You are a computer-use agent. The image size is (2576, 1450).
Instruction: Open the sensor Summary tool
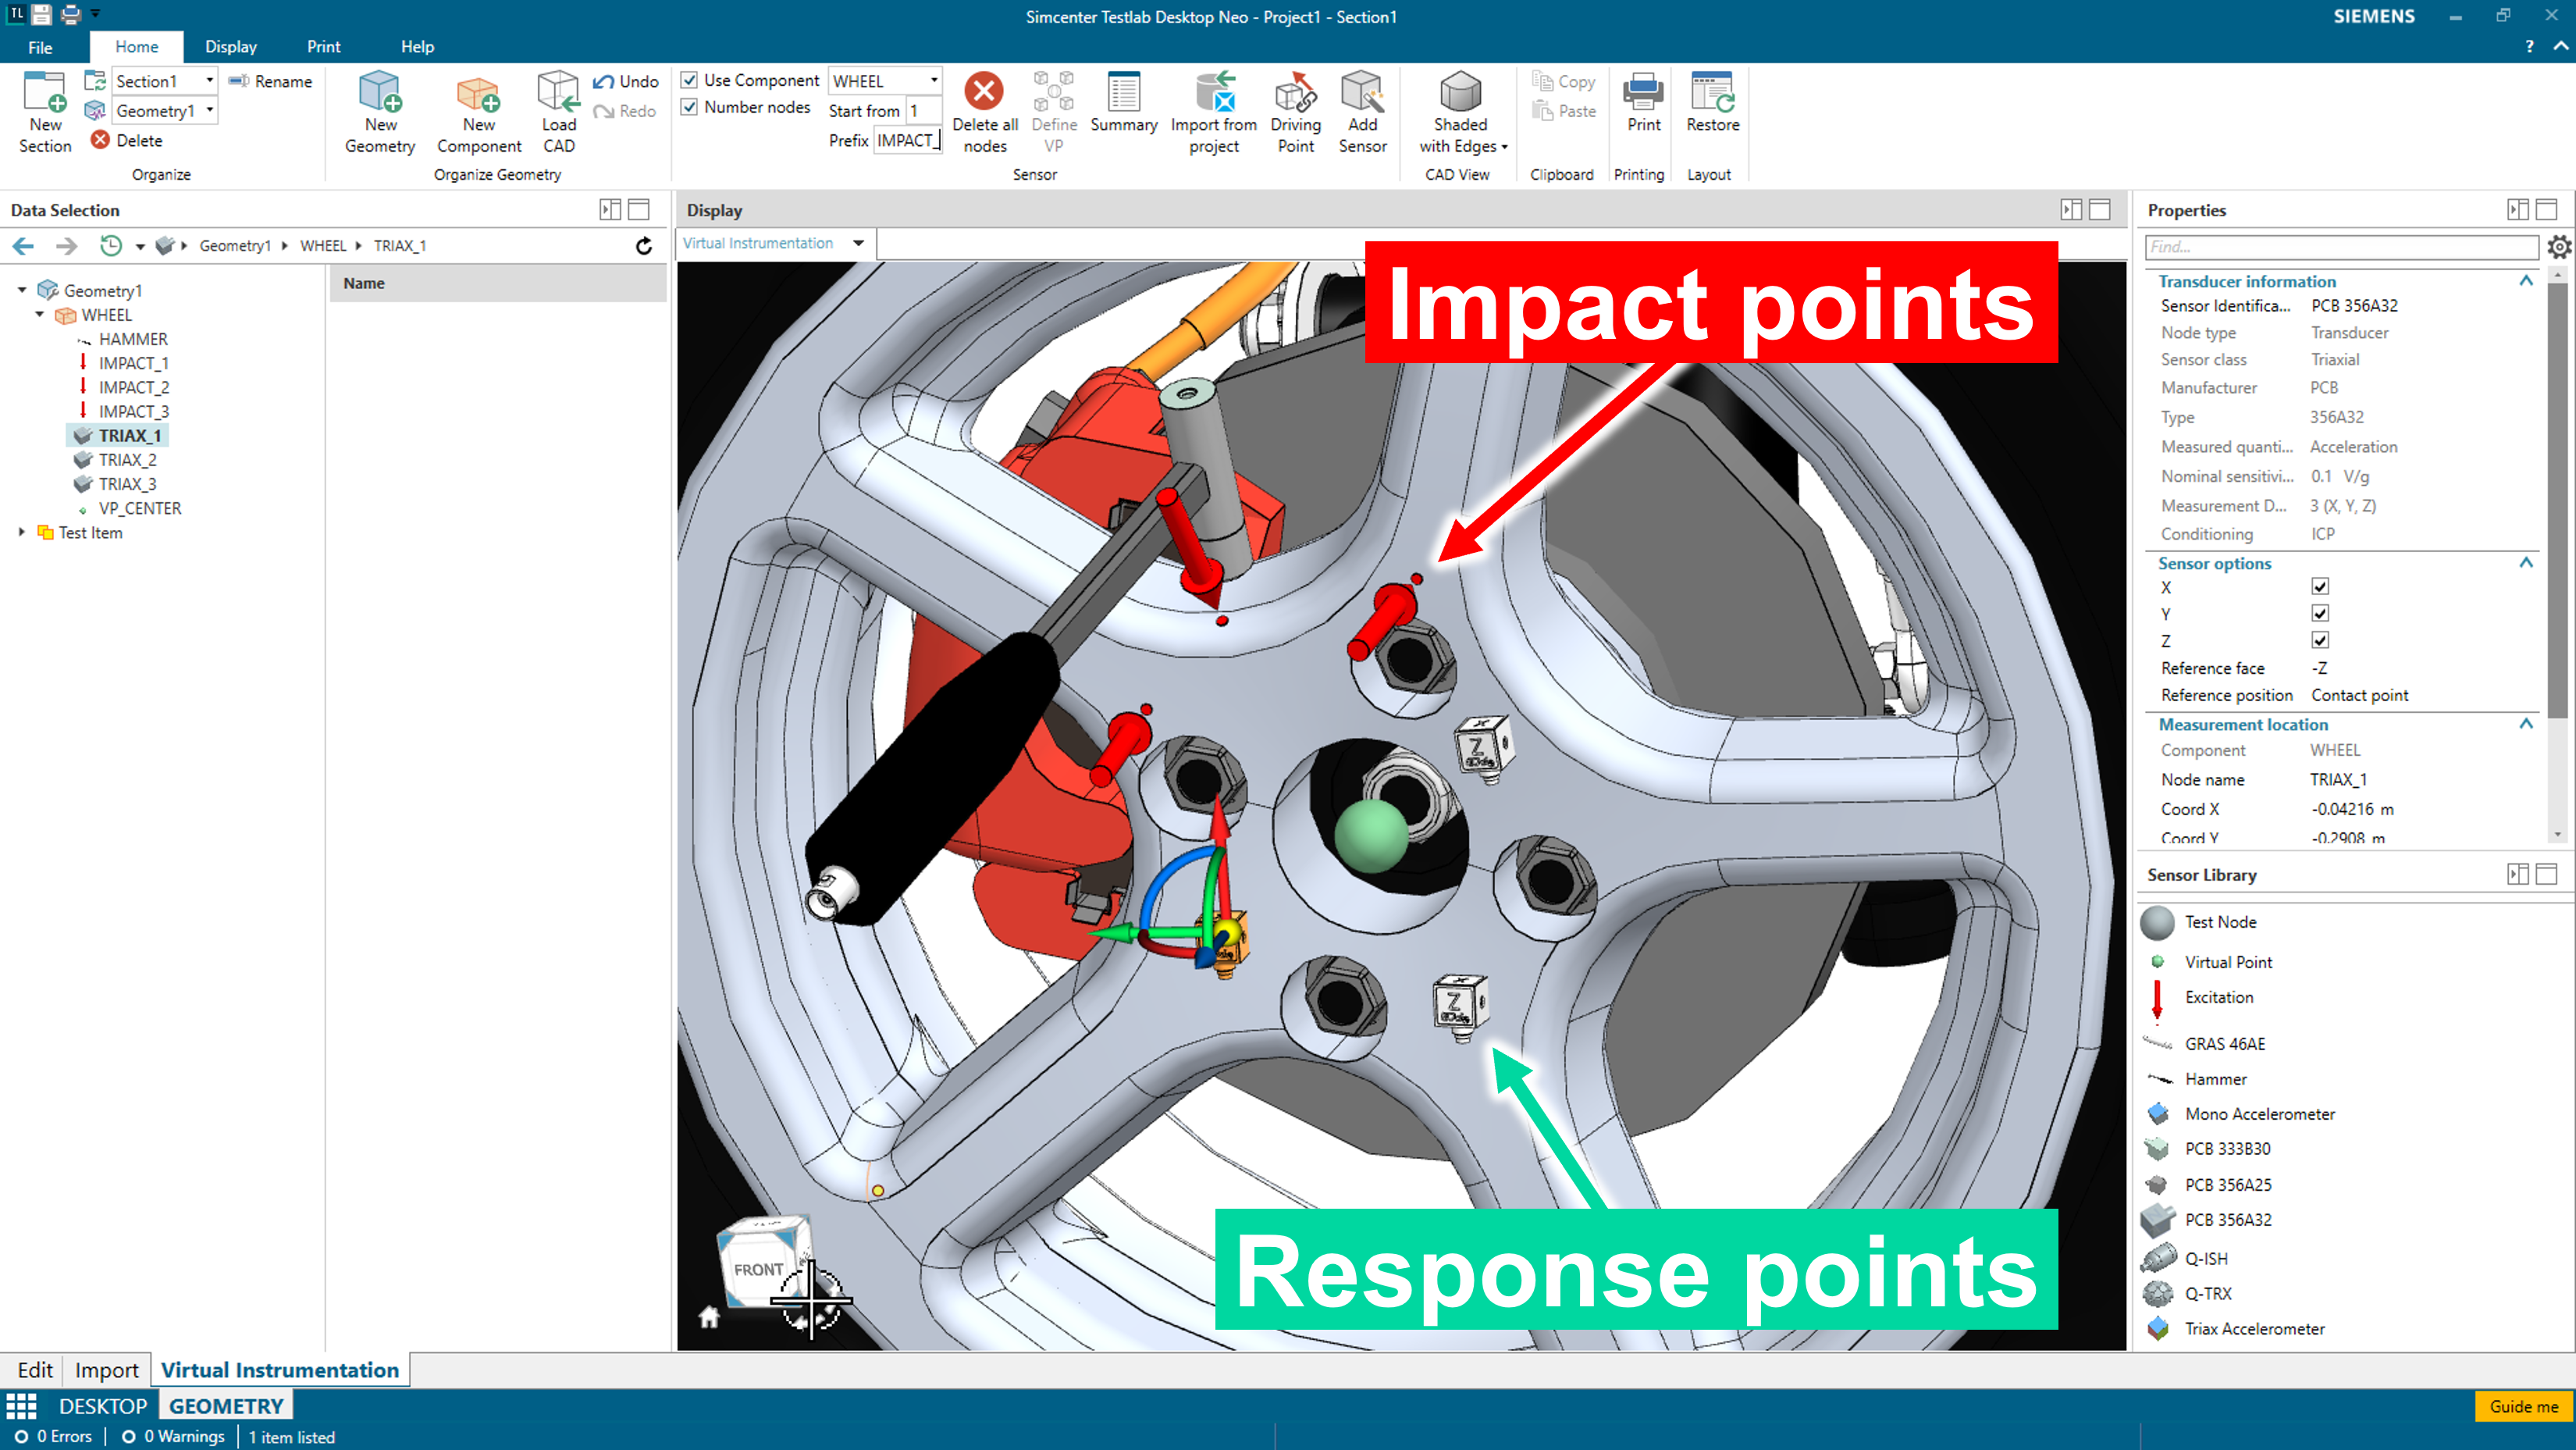coord(1123,93)
